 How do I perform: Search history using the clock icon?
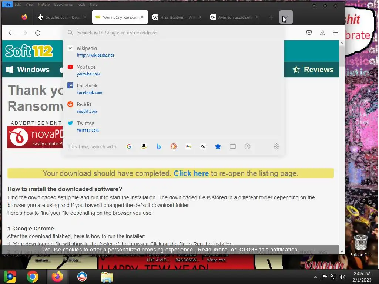coord(248,146)
